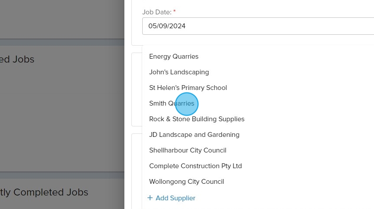Screen dimensions: 374x209
Task: Choose John's Landscaping supplier option
Action: pos(179,72)
